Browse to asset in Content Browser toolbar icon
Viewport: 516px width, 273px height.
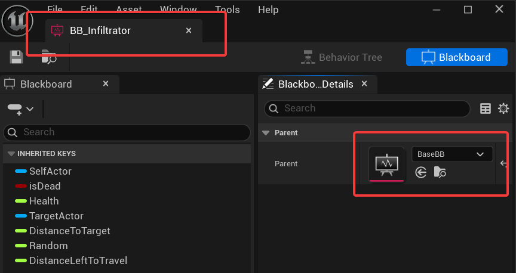49,57
